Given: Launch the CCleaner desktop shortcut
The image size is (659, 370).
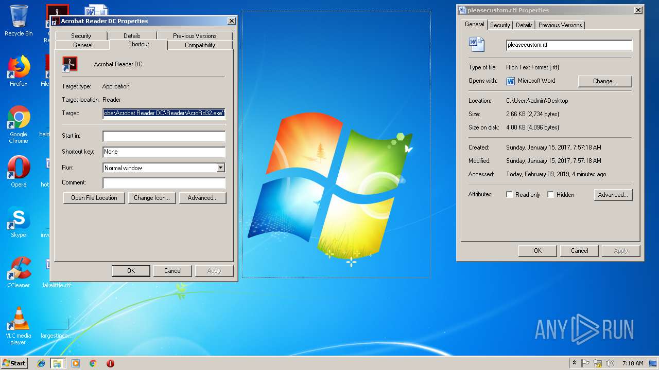Looking at the screenshot, I should 19,272.
